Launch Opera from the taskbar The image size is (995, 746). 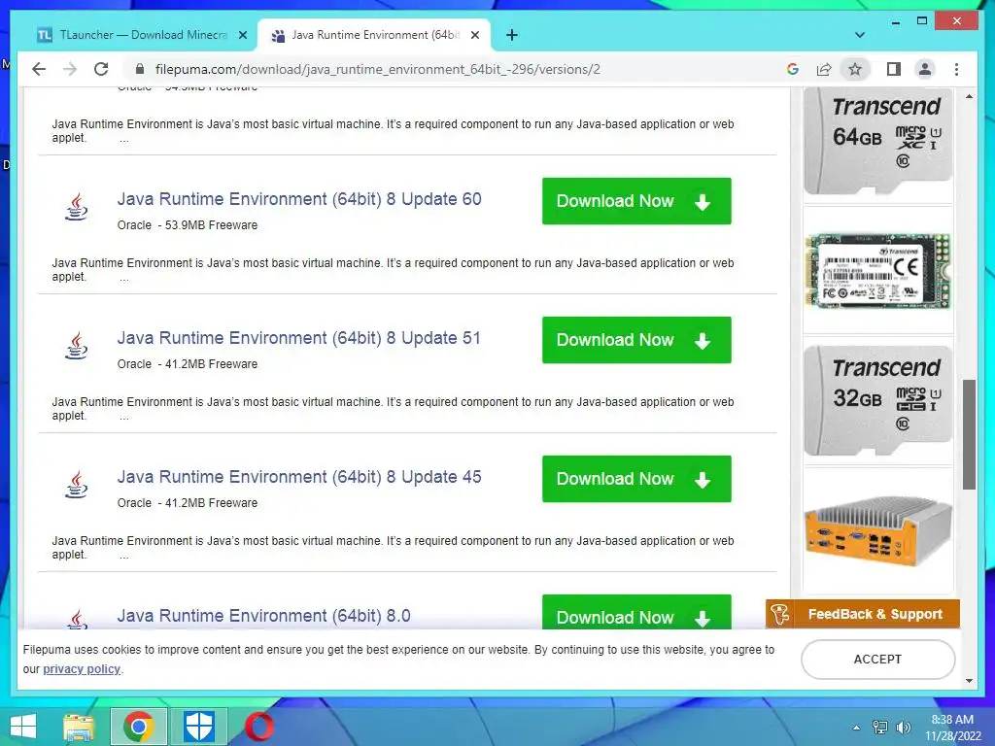click(x=259, y=727)
